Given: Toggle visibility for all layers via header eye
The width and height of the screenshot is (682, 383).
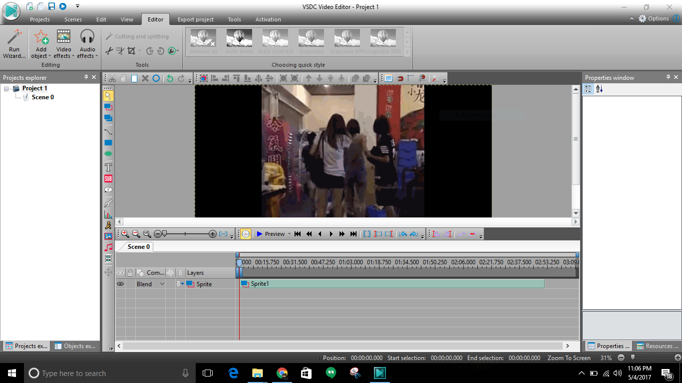Looking at the screenshot, I should (120, 273).
